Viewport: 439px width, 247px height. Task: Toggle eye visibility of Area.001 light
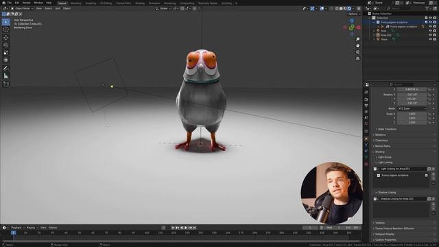coord(430,35)
